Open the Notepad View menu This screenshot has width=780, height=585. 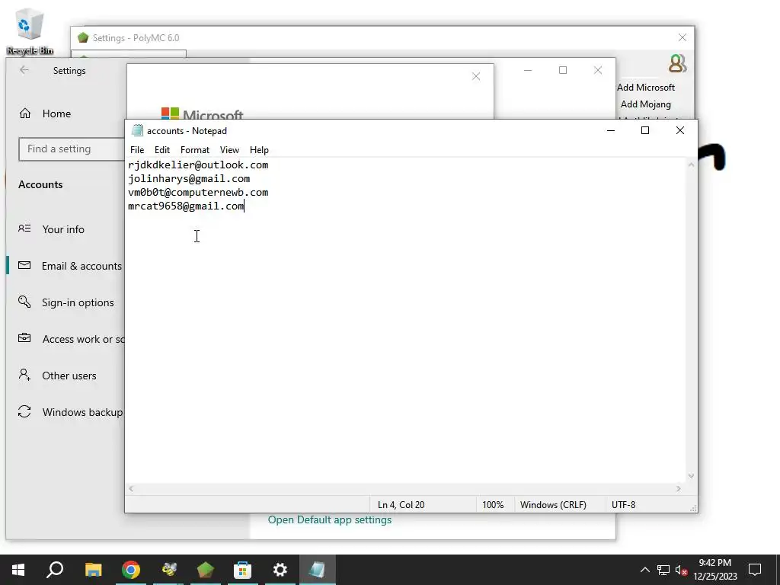(229, 150)
